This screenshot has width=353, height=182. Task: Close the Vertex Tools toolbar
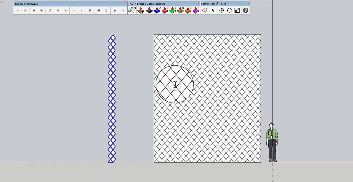coord(249,4)
